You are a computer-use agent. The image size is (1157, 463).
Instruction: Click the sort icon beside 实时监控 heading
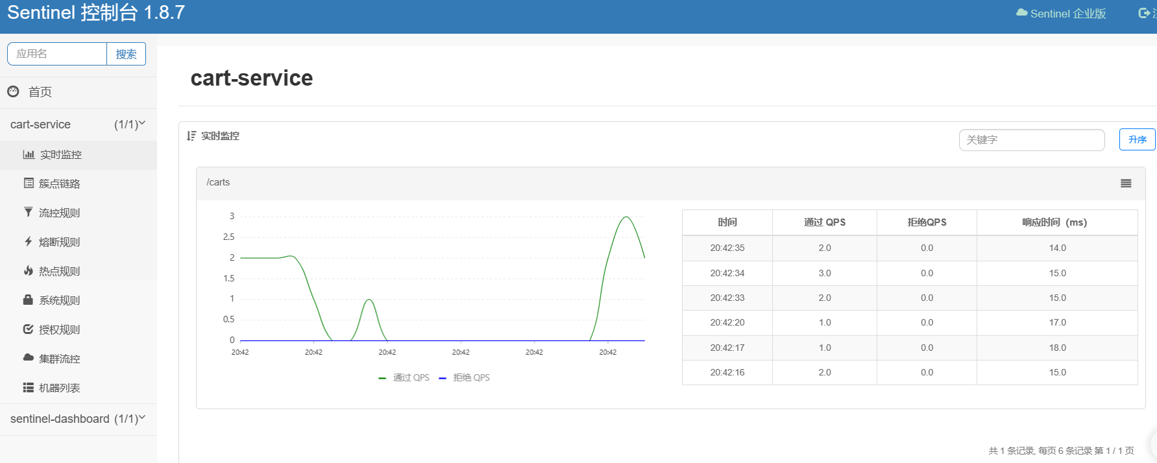(x=191, y=136)
